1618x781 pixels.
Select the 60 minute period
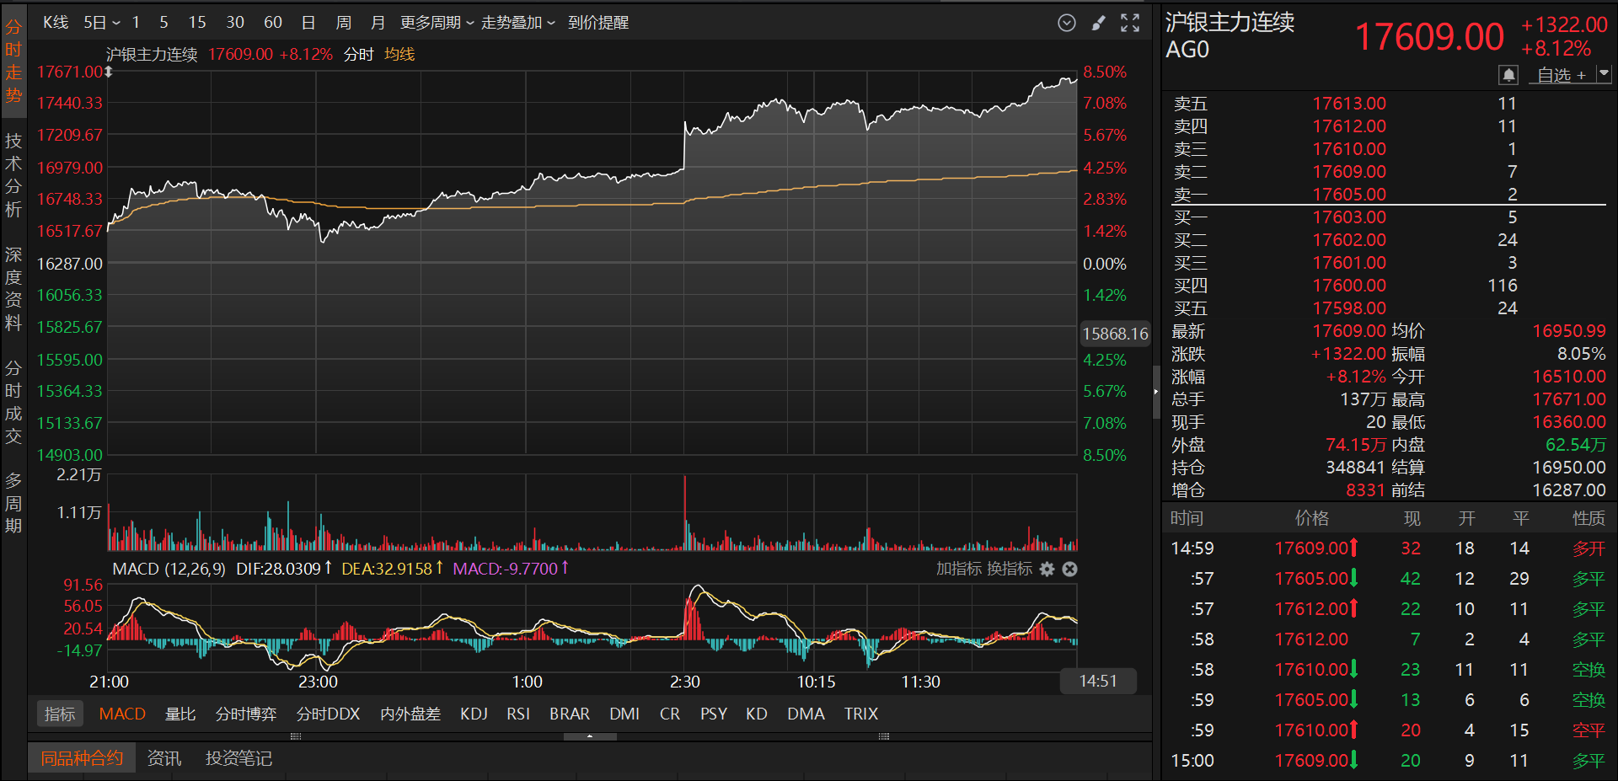(x=273, y=23)
